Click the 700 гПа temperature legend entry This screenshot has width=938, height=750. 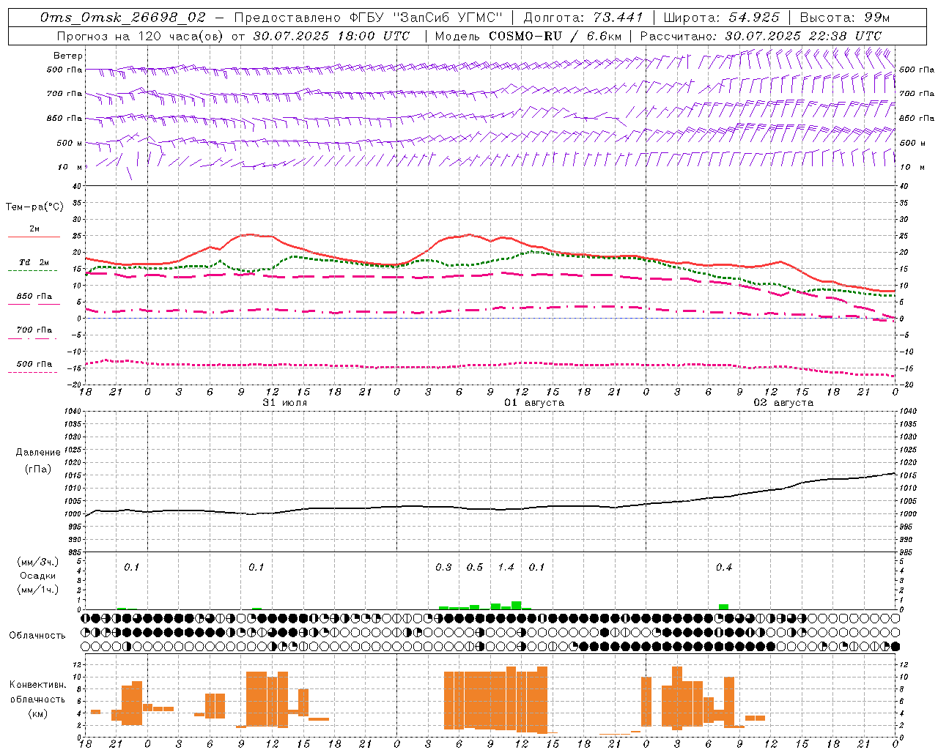pyautogui.click(x=34, y=330)
